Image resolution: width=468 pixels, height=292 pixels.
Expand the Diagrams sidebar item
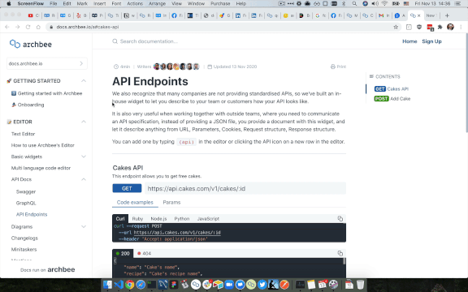click(x=84, y=227)
